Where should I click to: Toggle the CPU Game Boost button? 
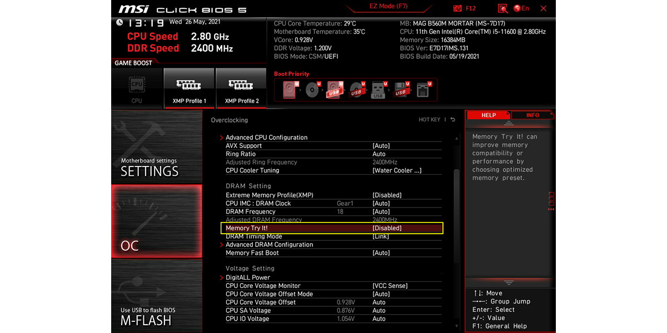(137, 88)
